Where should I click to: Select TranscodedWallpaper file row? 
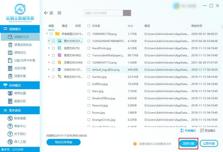pos(153,55)
